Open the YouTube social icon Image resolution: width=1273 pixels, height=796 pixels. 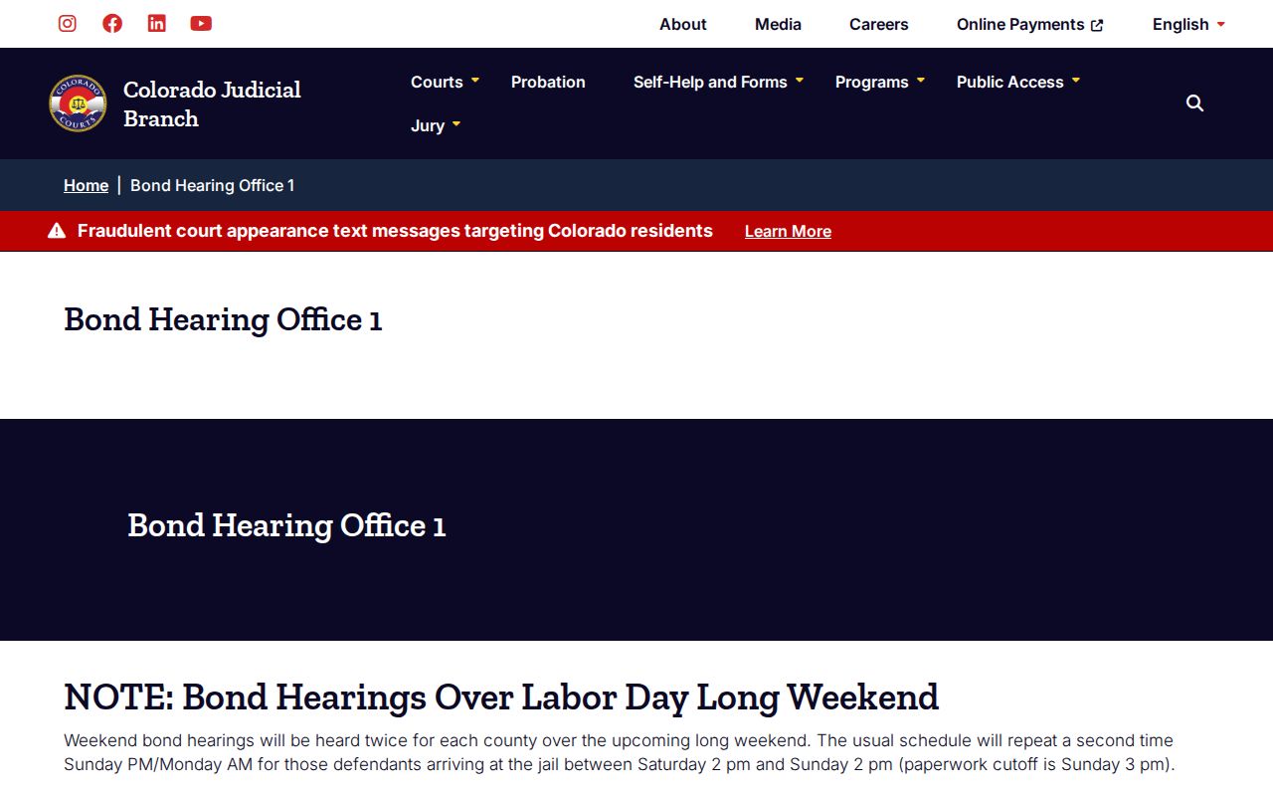pos(201,23)
